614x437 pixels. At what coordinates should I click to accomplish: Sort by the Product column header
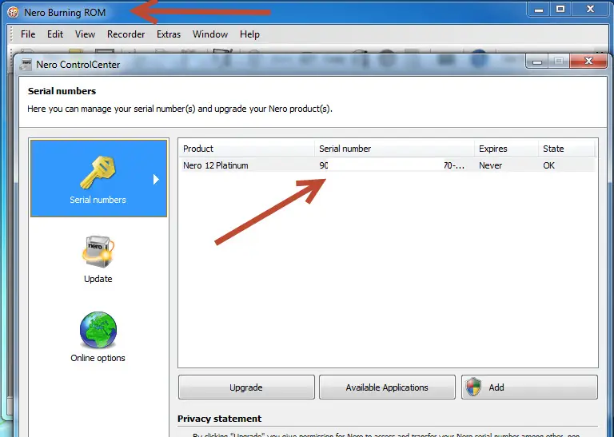click(x=247, y=149)
